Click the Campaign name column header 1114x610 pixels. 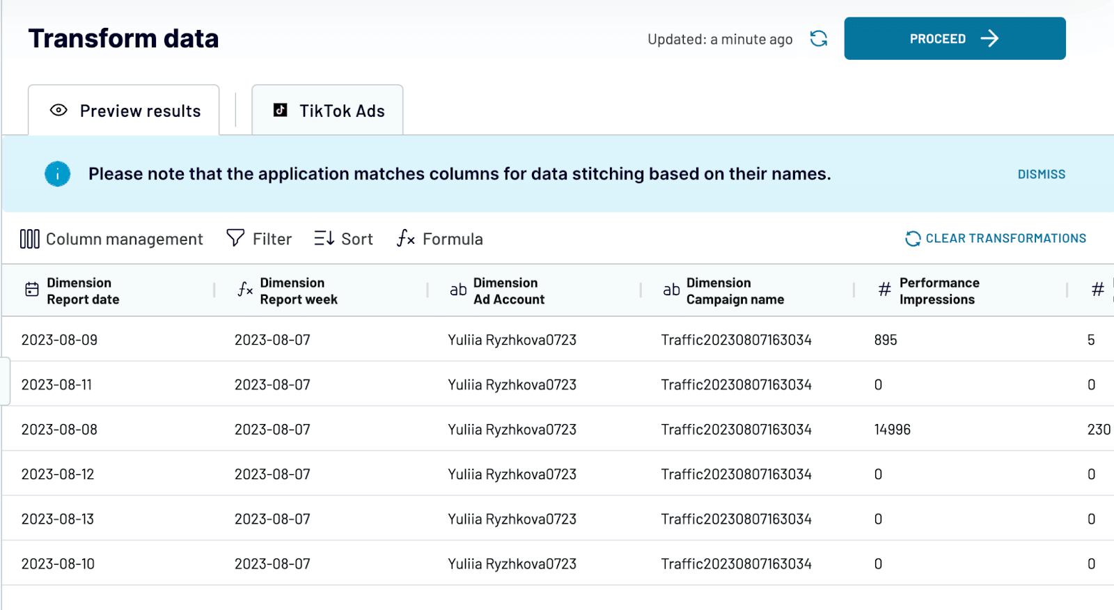point(735,291)
